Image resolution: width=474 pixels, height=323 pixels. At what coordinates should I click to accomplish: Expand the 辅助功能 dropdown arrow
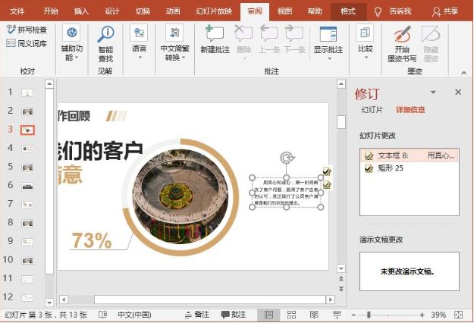coord(77,58)
